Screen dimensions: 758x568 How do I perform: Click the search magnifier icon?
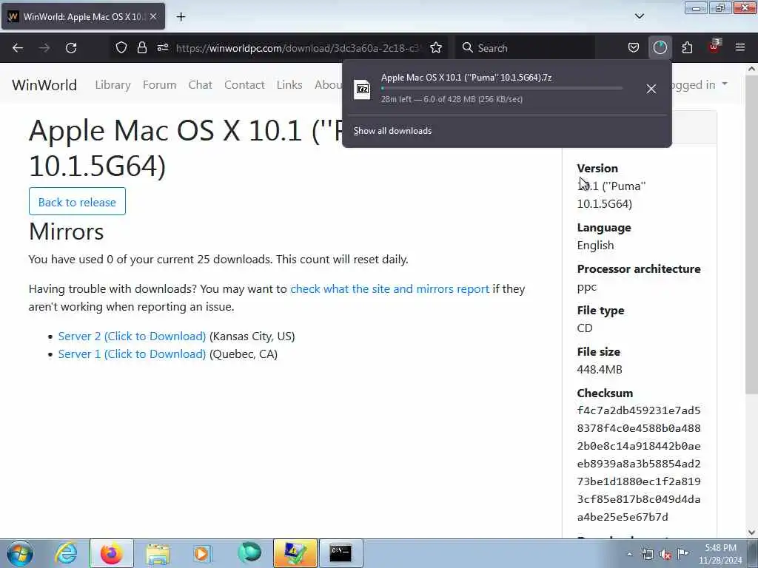pyautogui.click(x=468, y=47)
